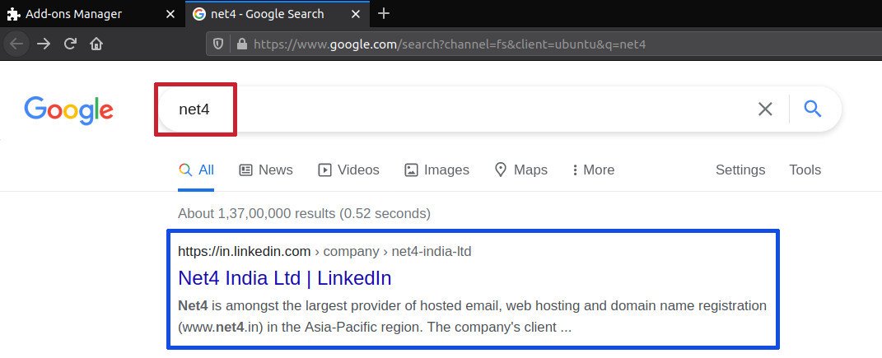The height and width of the screenshot is (358, 882).
Task: Expand the More search categories menu
Action: pyautogui.click(x=593, y=170)
